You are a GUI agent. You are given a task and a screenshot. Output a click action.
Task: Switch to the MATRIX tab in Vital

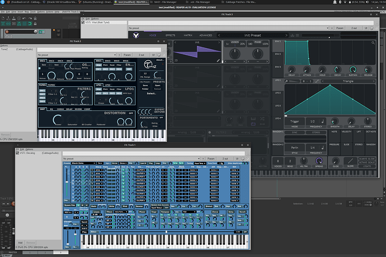[x=188, y=35]
